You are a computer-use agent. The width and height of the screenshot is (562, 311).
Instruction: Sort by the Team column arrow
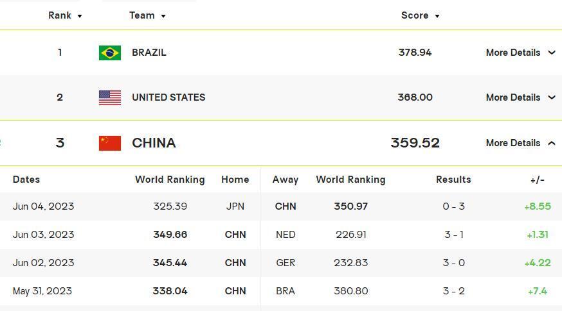point(163,16)
